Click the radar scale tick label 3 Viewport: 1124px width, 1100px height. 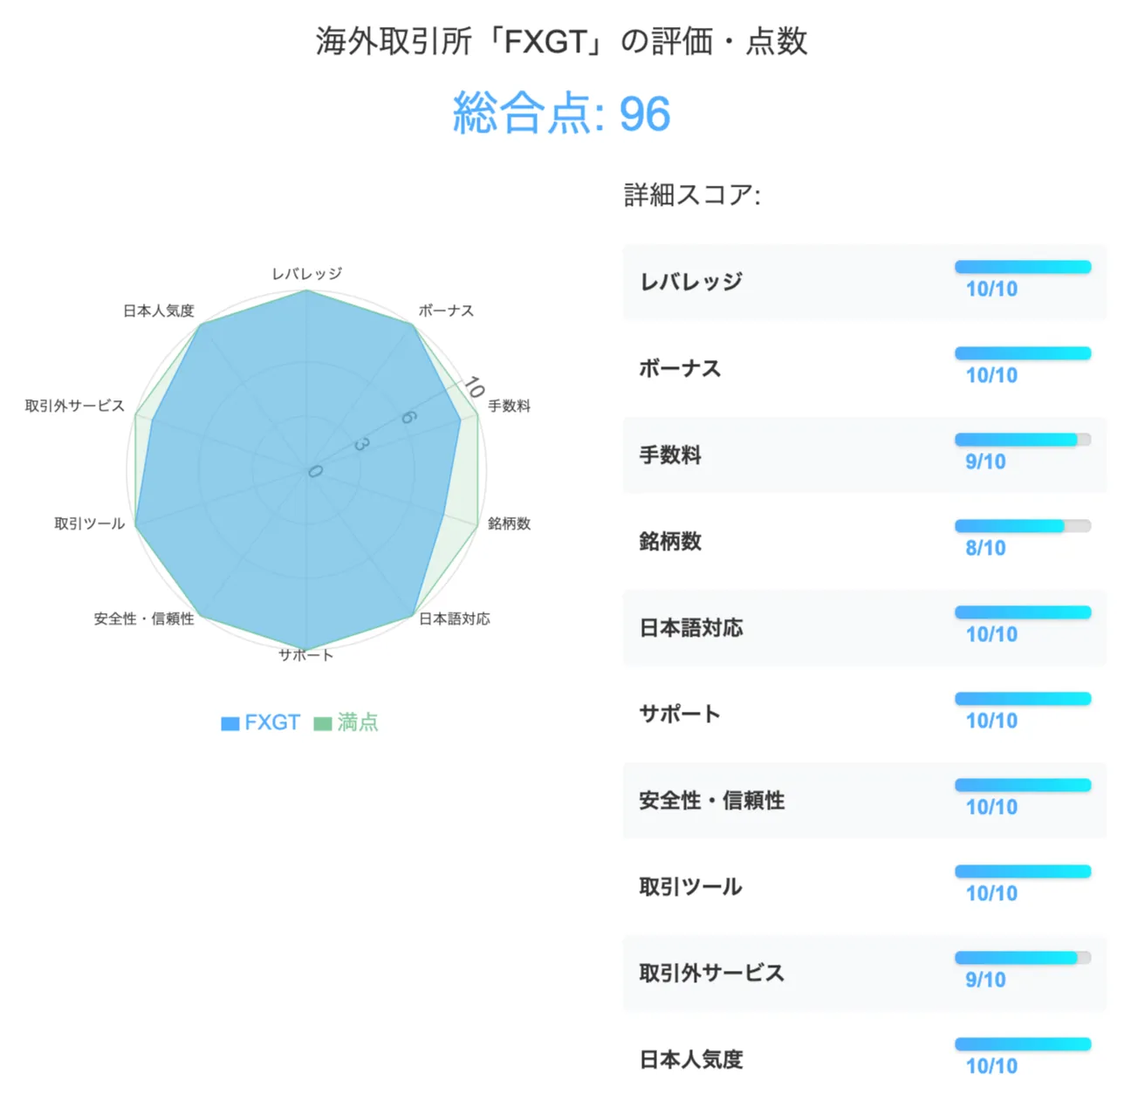pos(361,445)
